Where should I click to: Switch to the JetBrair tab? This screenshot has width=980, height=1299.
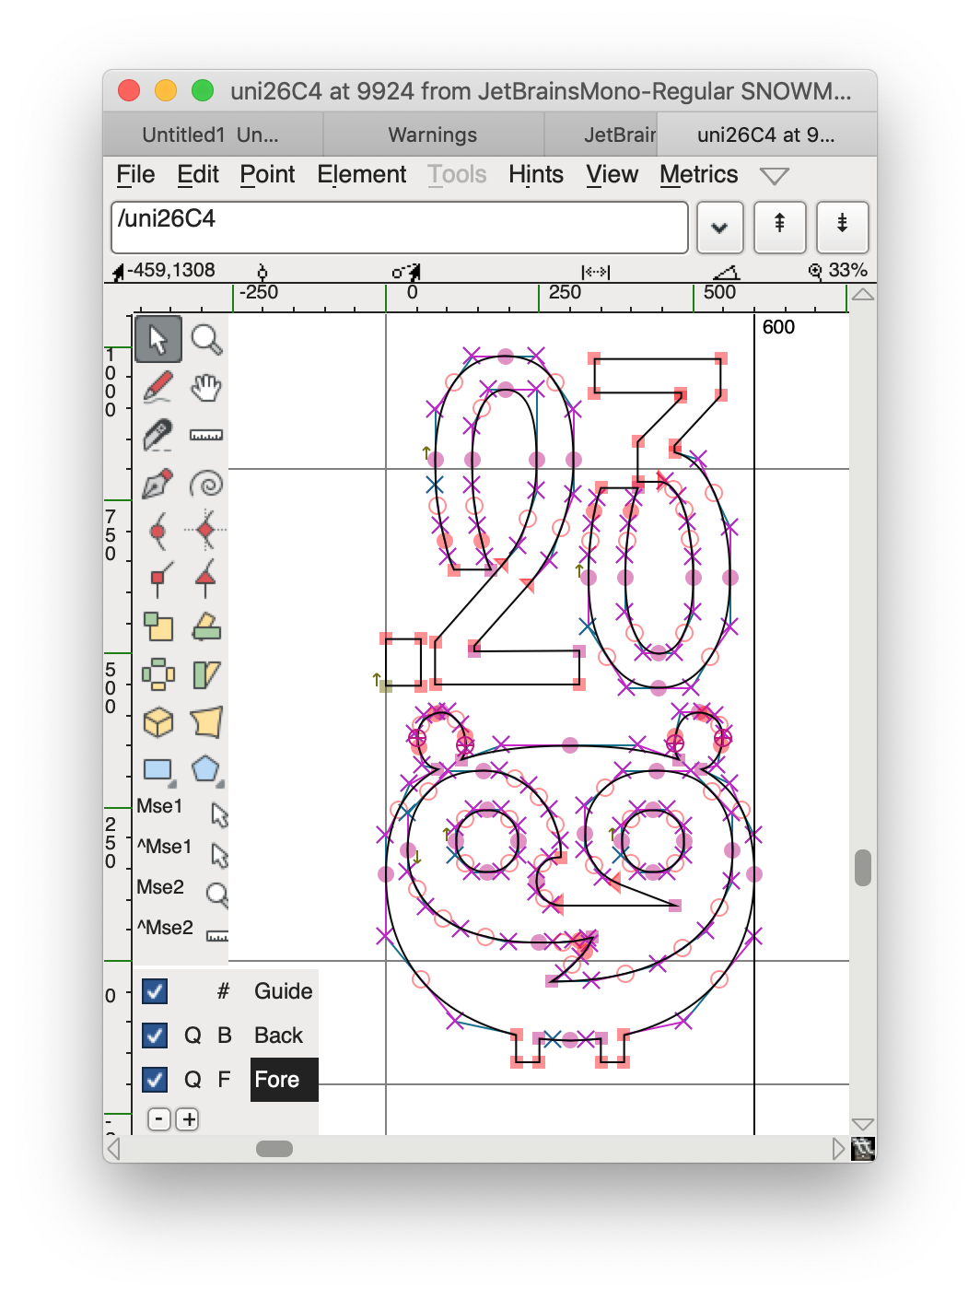click(601, 135)
